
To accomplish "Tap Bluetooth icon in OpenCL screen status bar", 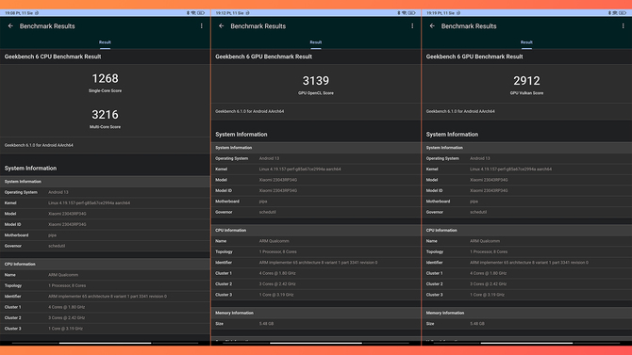I will (399, 13).
